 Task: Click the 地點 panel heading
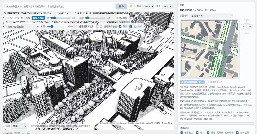coord(182,5)
